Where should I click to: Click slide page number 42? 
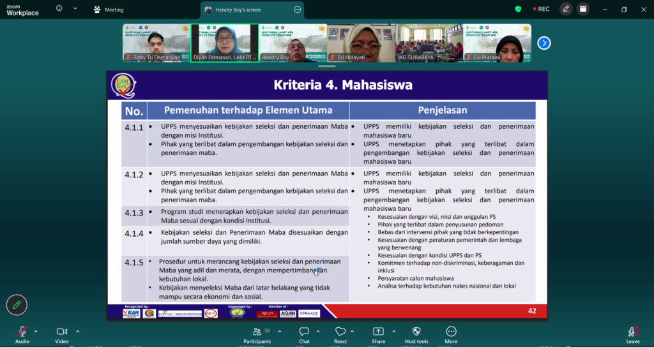532,311
